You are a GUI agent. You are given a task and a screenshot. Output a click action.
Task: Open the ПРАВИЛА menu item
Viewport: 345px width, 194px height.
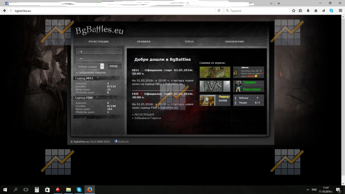click(144, 42)
